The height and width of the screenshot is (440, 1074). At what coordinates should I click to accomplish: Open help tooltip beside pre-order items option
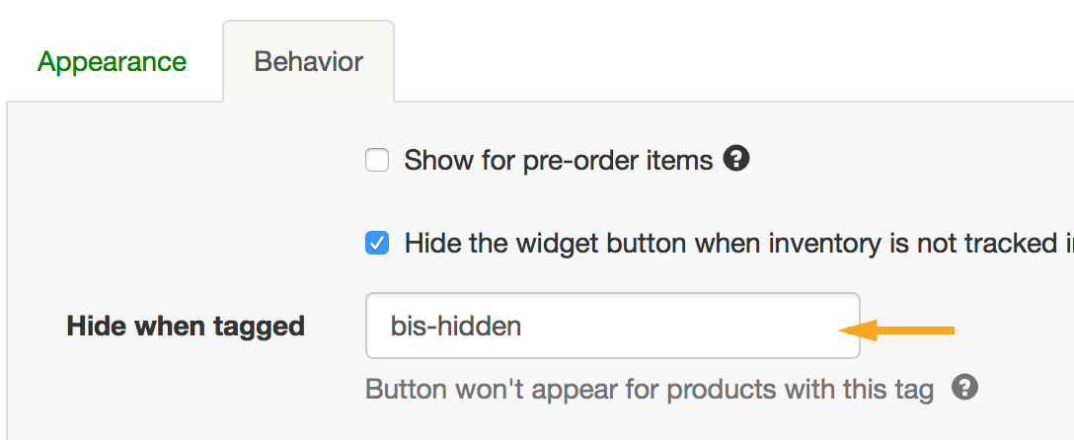[x=736, y=158]
